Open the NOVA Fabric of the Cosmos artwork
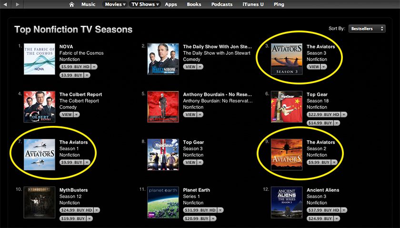400x228 pixels. click(x=39, y=59)
